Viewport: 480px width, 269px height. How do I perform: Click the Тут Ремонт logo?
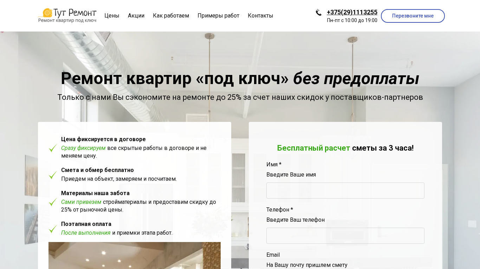pos(67,16)
